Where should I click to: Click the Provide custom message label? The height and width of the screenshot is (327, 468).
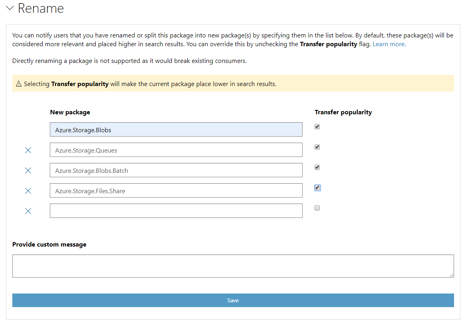(49, 245)
